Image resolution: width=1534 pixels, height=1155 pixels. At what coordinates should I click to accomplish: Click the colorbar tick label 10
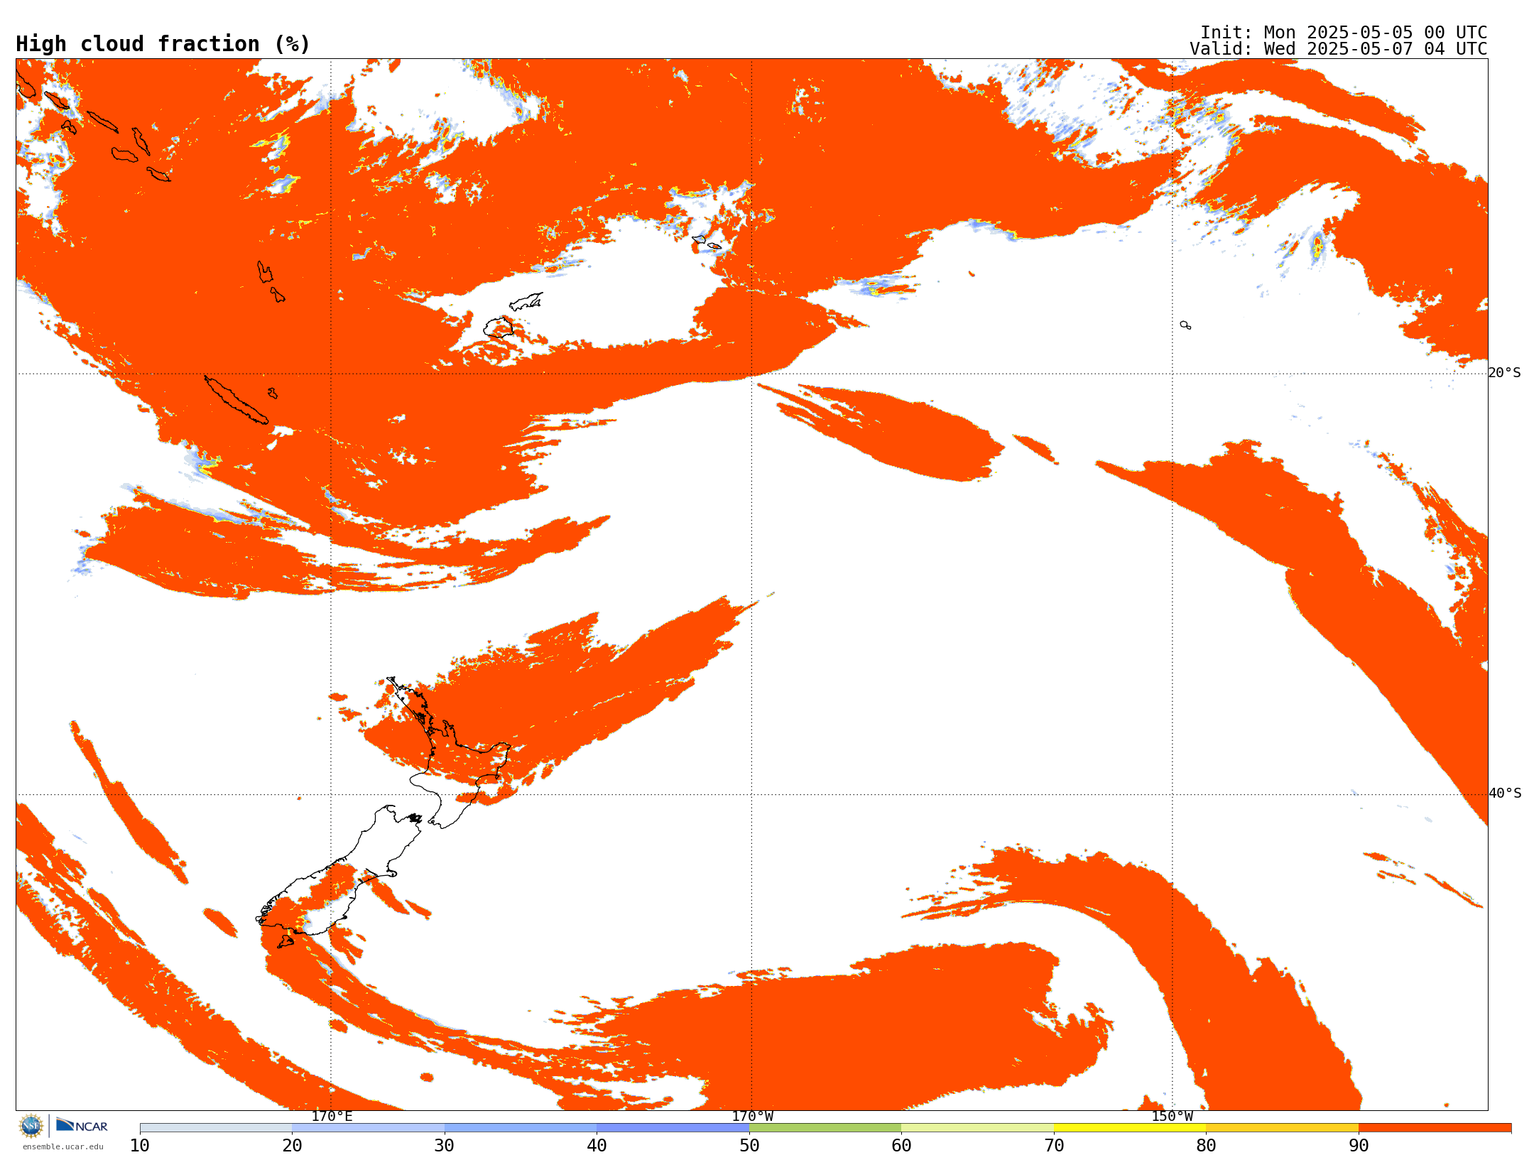tap(140, 1146)
